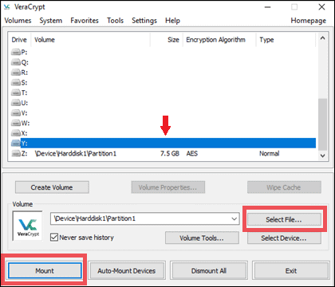Open the Settings menu

coord(144,21)
